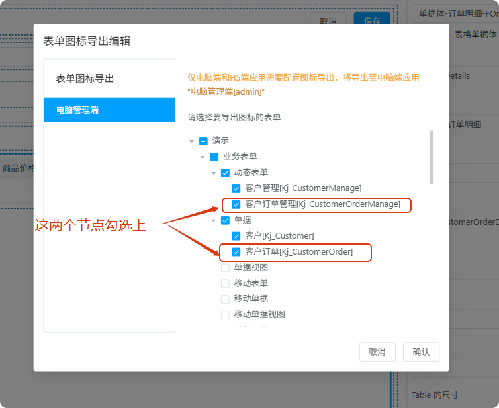Collapse the 动态表单 node arrow

[214, 173]
